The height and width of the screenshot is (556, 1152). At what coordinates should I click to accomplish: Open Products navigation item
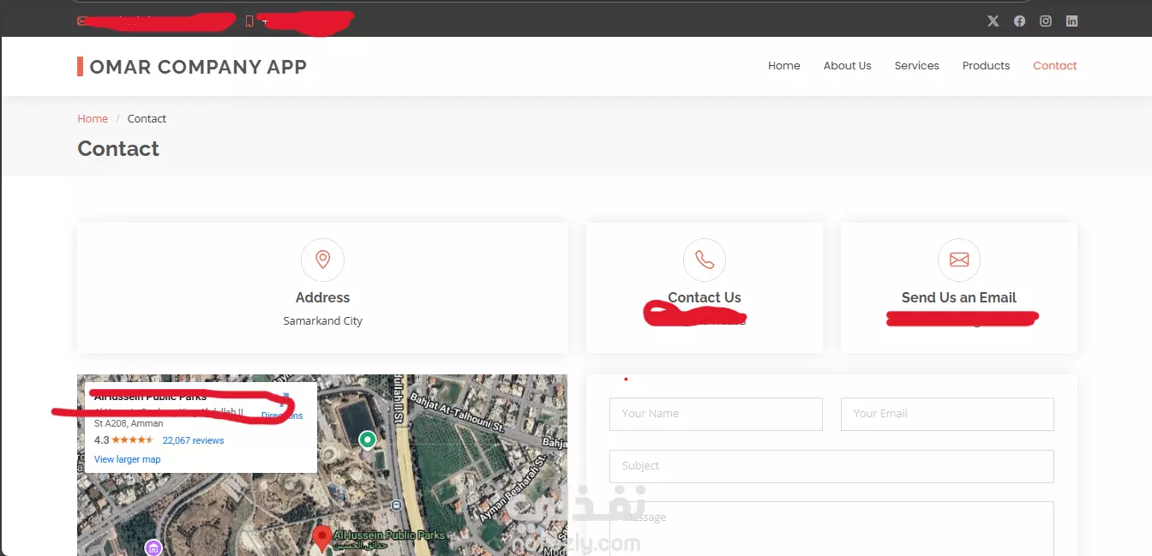point(987,66)
